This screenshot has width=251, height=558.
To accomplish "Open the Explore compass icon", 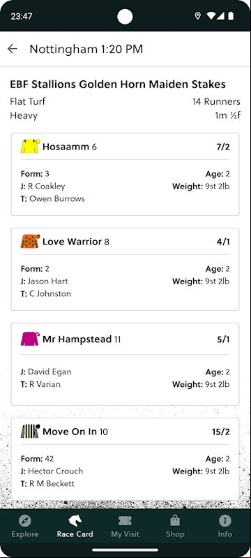I will pos(25,521).
